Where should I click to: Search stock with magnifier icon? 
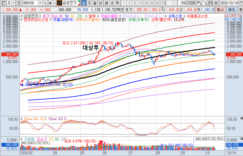click(45, 3)
